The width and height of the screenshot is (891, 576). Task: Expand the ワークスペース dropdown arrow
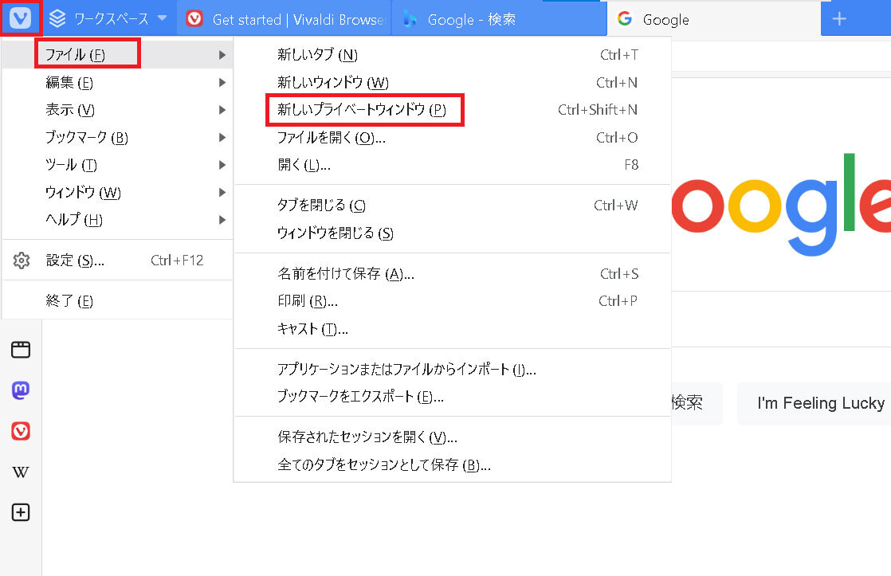[162, 18]
